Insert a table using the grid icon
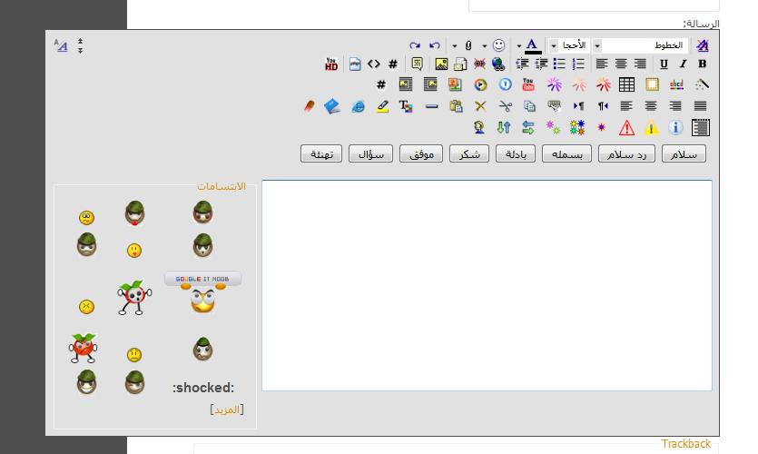 pyautogui.click(x=626, y=84)
